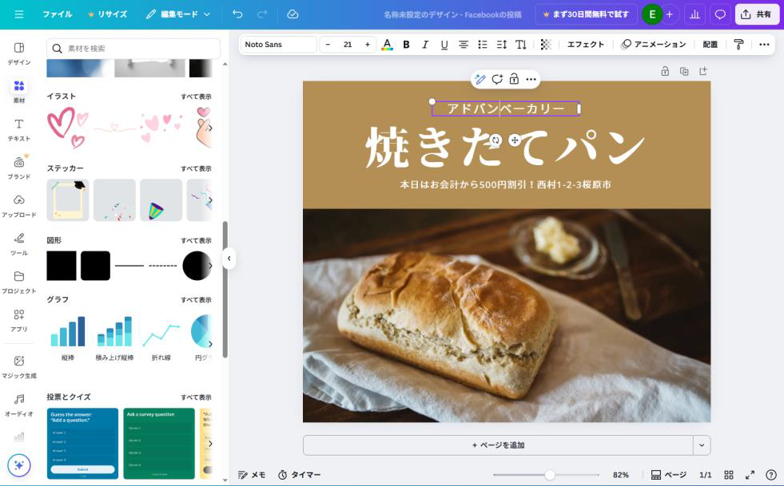Expand the ステッカー row with arrow

[x=210, y=200]
